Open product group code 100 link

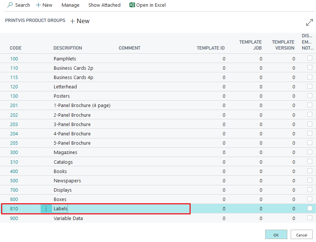[x=14, y=59]
